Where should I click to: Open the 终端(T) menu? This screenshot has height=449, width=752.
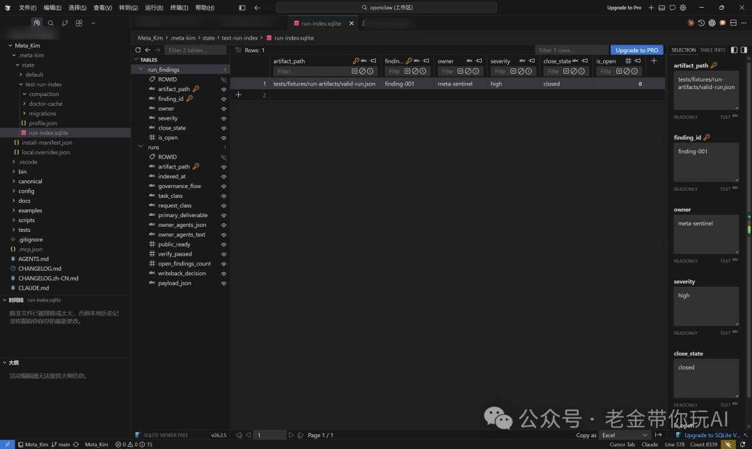point(179,8)
